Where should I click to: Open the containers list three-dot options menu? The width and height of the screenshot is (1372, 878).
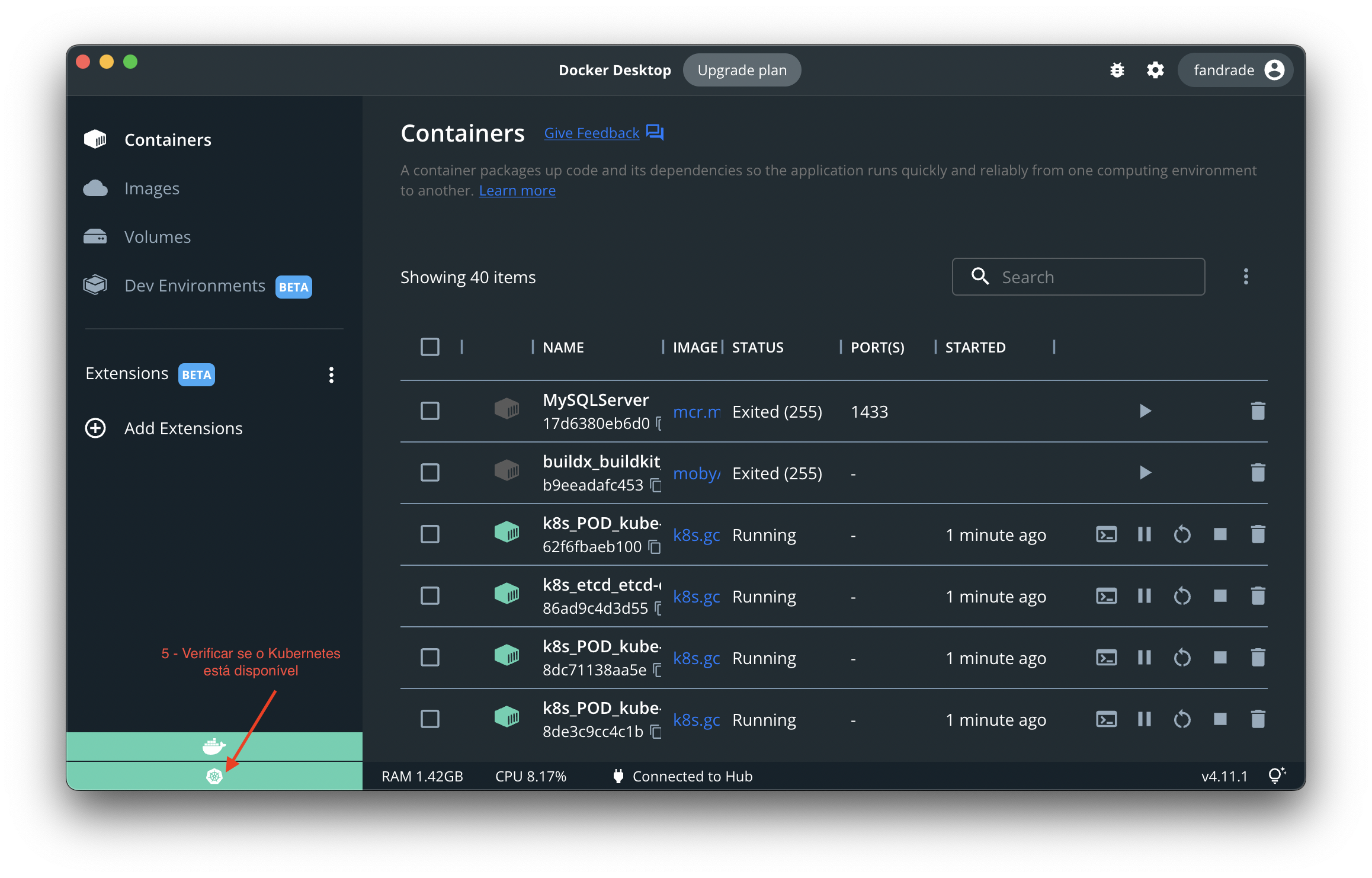[1246, 277]
